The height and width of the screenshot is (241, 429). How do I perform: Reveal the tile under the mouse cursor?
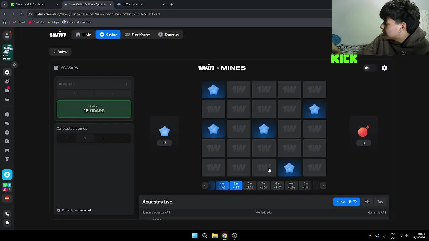click(264, 167)
